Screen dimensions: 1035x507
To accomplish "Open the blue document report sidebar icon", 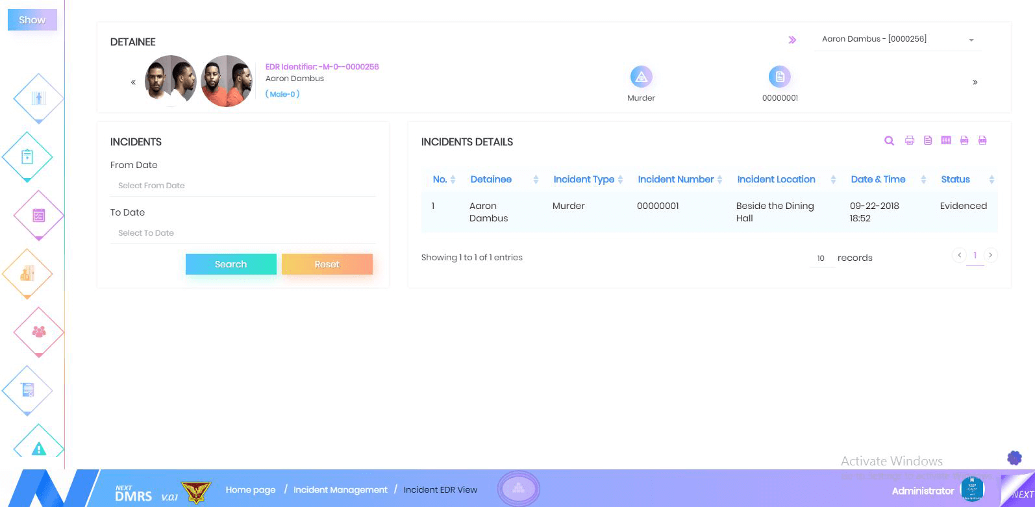I will 27,390.
